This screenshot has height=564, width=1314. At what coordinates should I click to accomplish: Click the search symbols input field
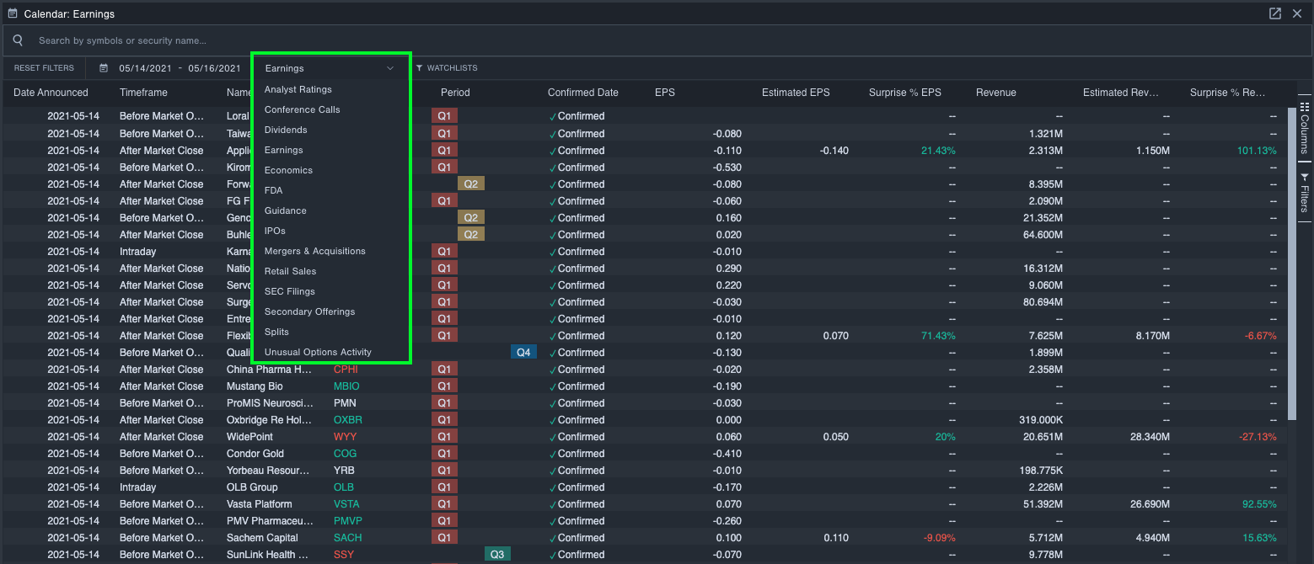(x=169, y=40)
